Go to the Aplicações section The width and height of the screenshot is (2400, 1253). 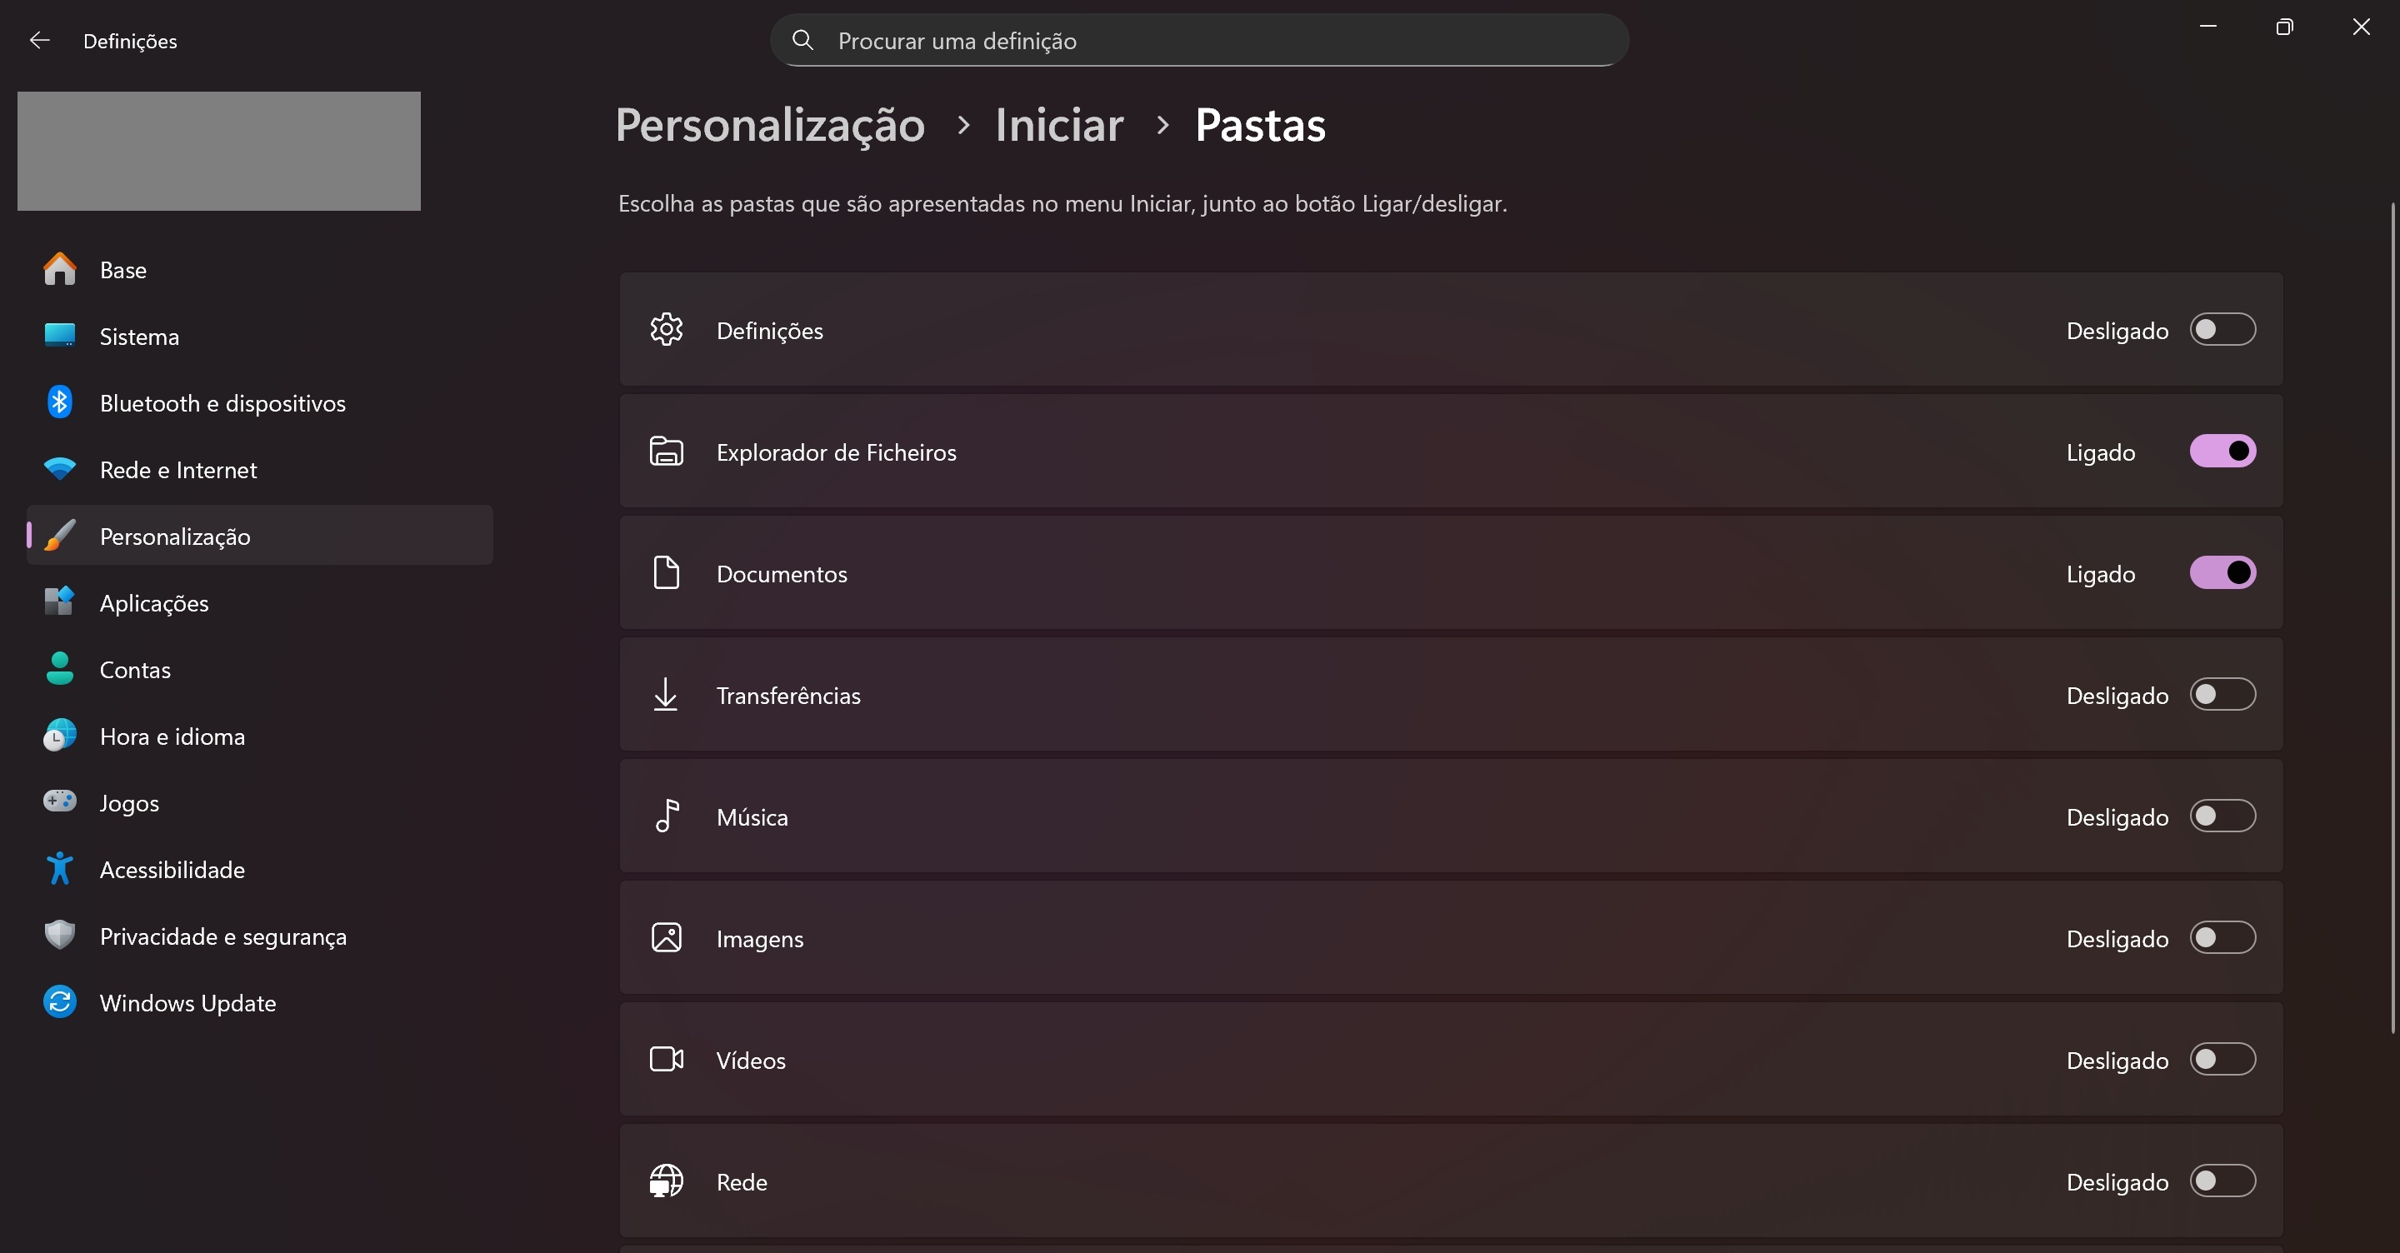(153, 602)
